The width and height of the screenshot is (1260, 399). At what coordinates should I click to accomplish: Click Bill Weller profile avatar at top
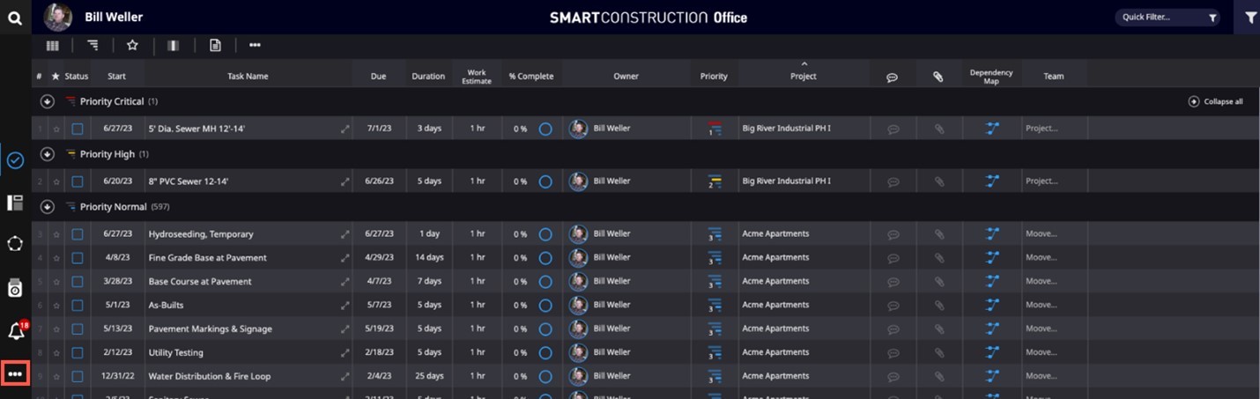pyautogui.click(x=58, y=17)
